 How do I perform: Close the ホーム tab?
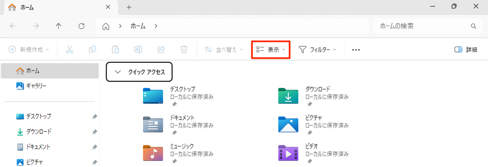pyautogui.click(x=108, y=7)
